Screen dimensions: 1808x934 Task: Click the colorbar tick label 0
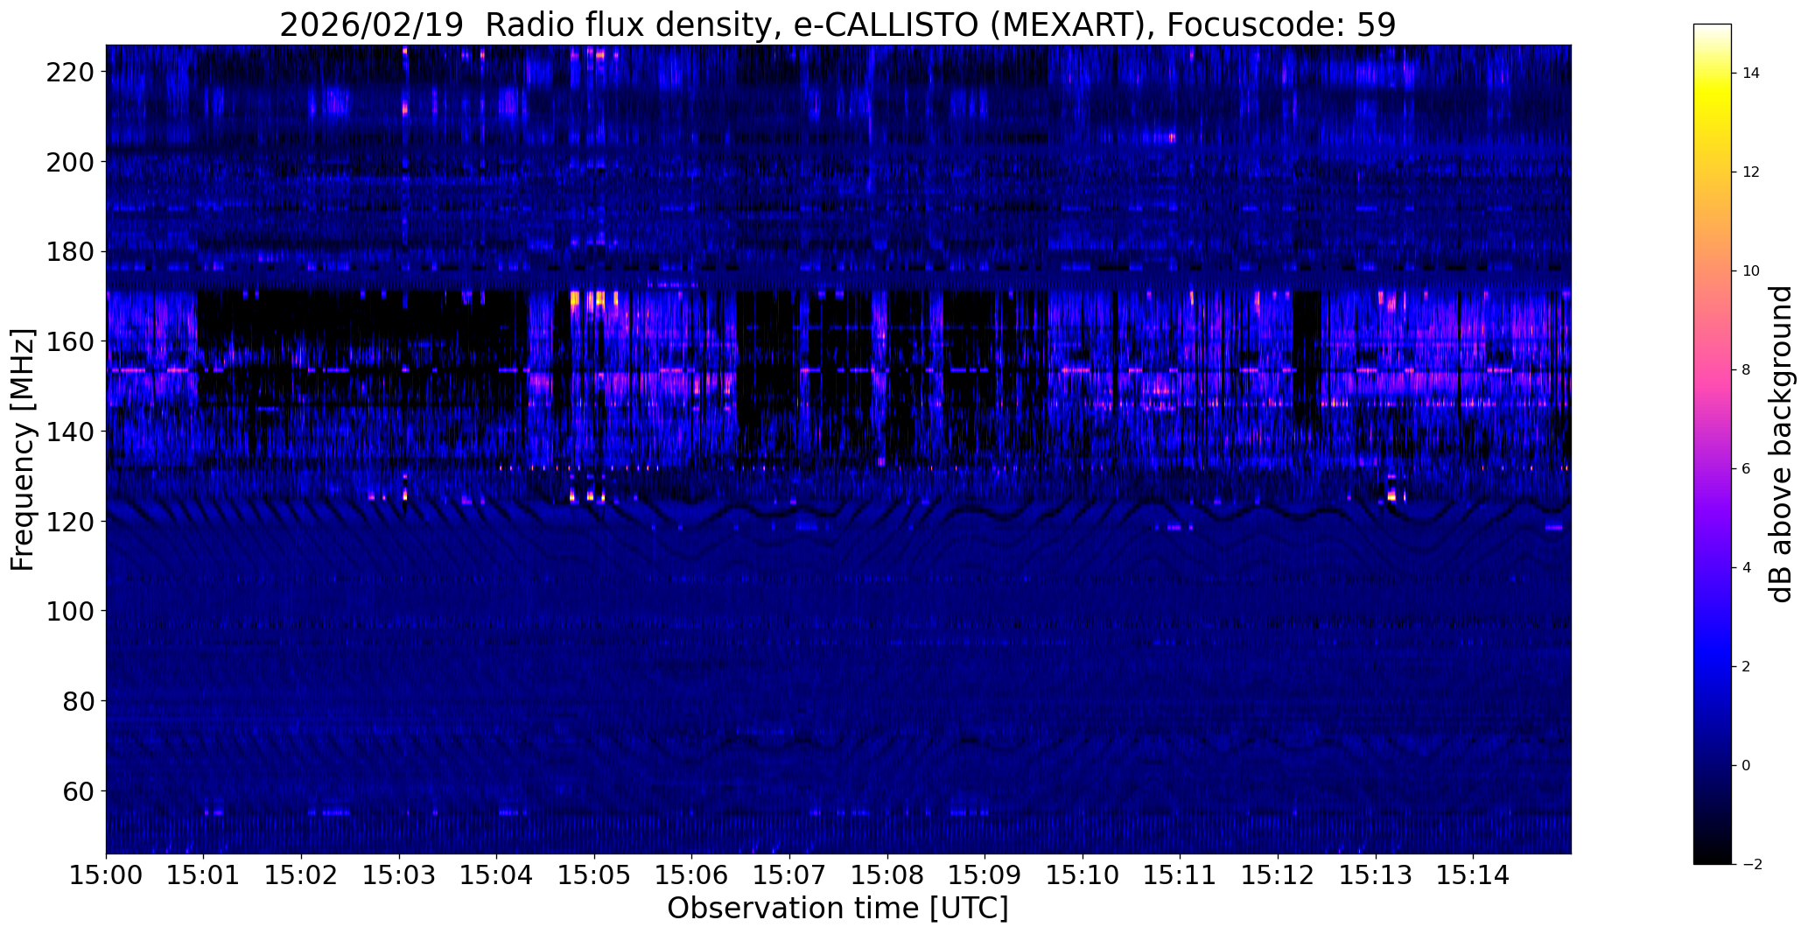click(1747, 766)
